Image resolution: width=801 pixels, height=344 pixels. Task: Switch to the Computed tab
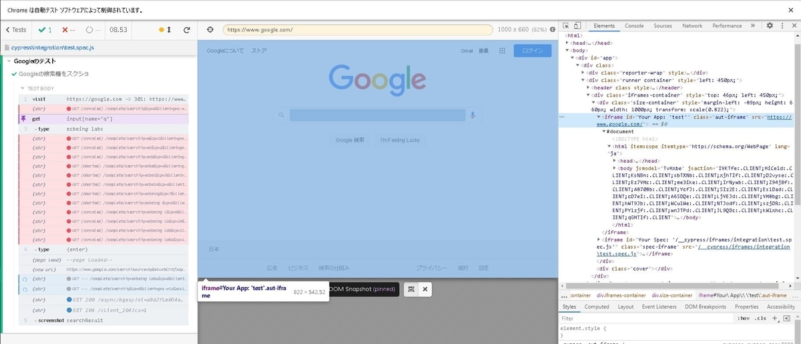597,307
